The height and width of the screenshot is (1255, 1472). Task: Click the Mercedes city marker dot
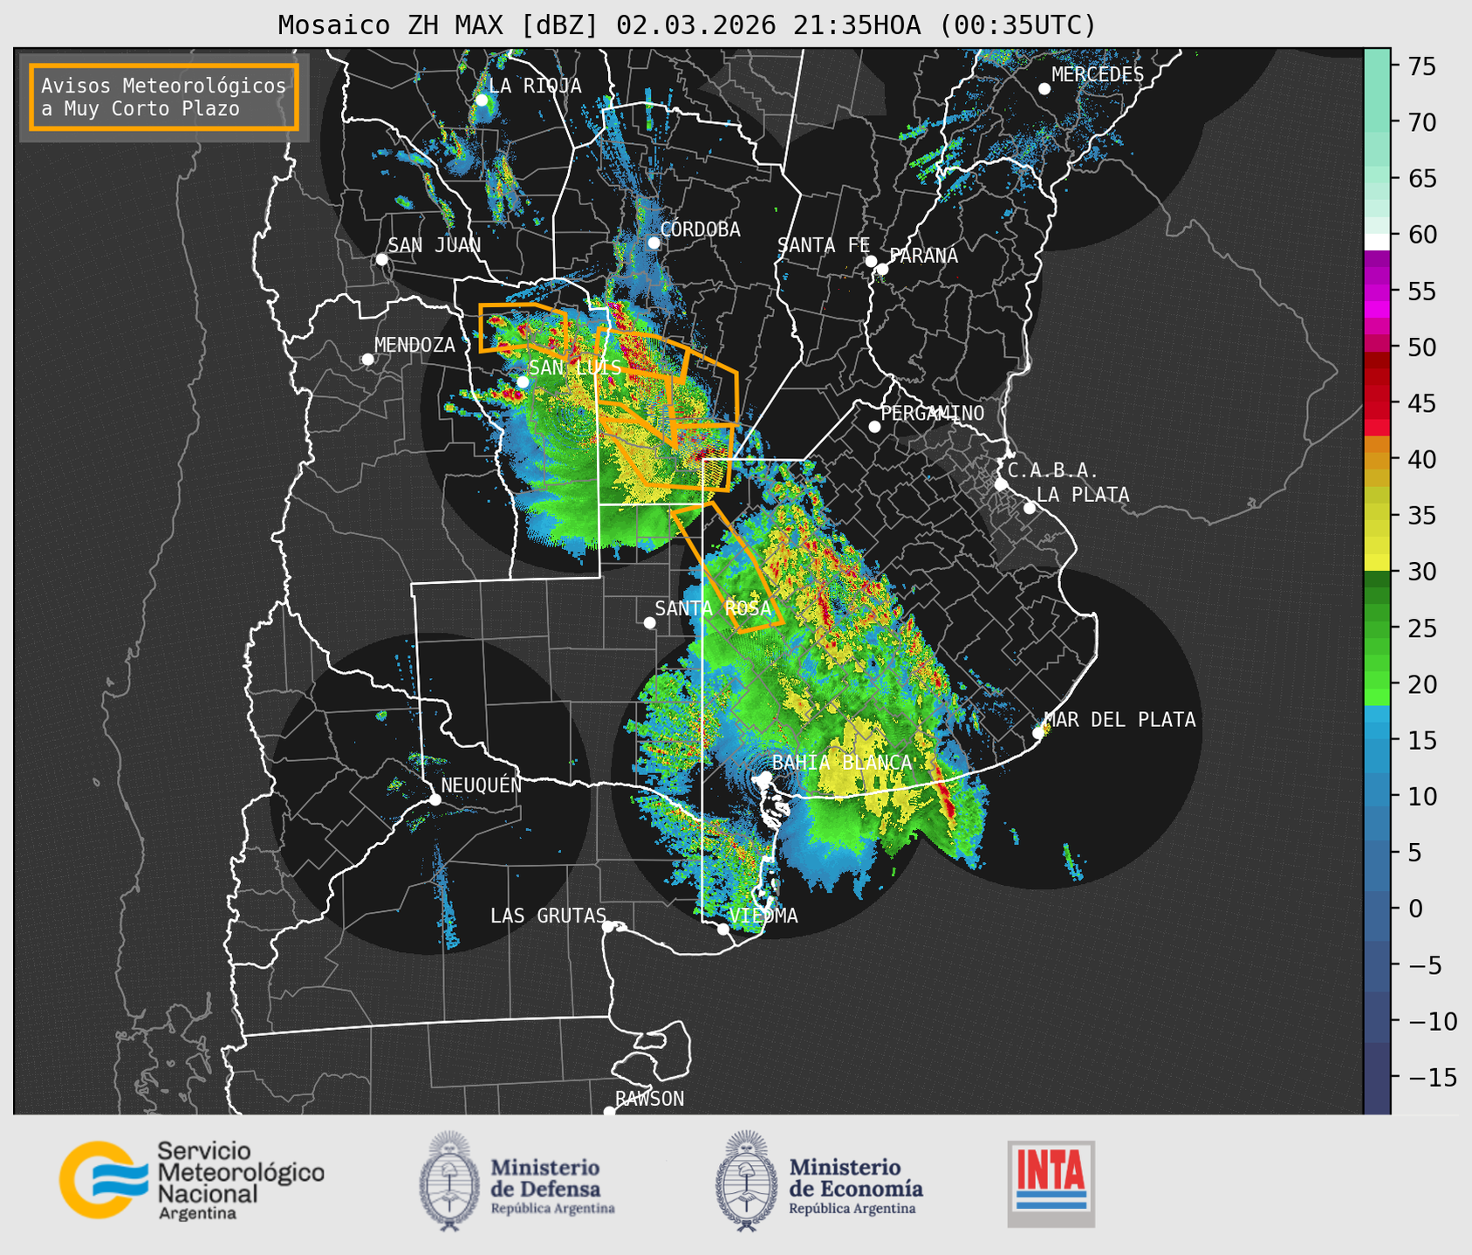click(x=1044, y=89)
